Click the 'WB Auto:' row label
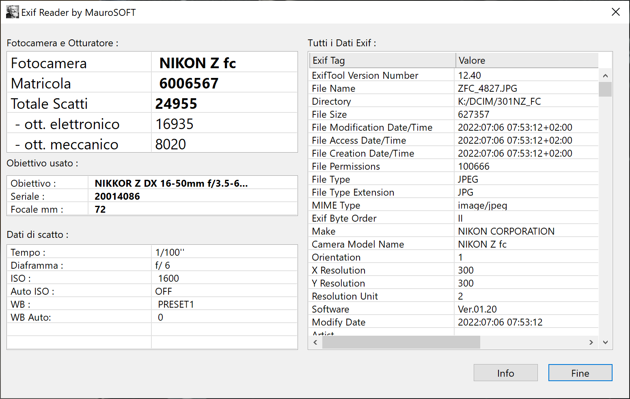630x399 pixels. 31,317
